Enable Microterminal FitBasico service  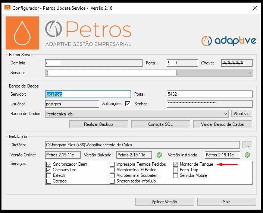point(112,170)
